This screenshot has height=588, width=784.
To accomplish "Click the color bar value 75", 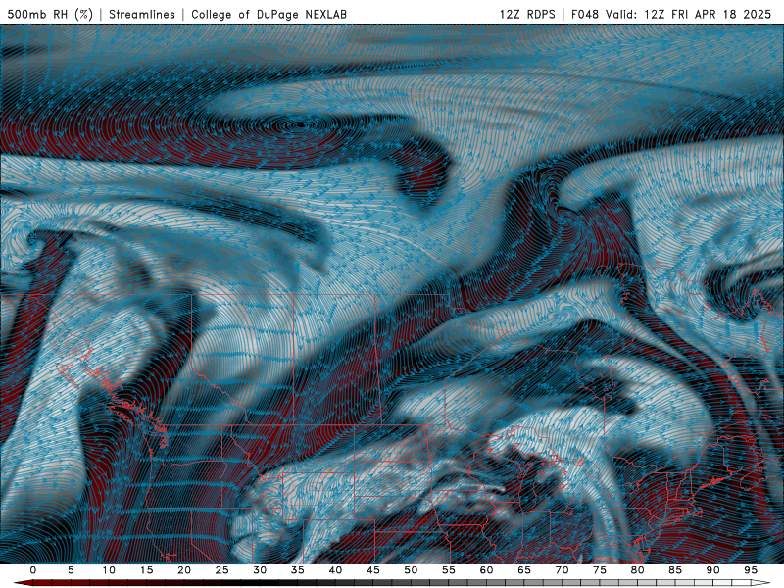I will tap(600, 570).
